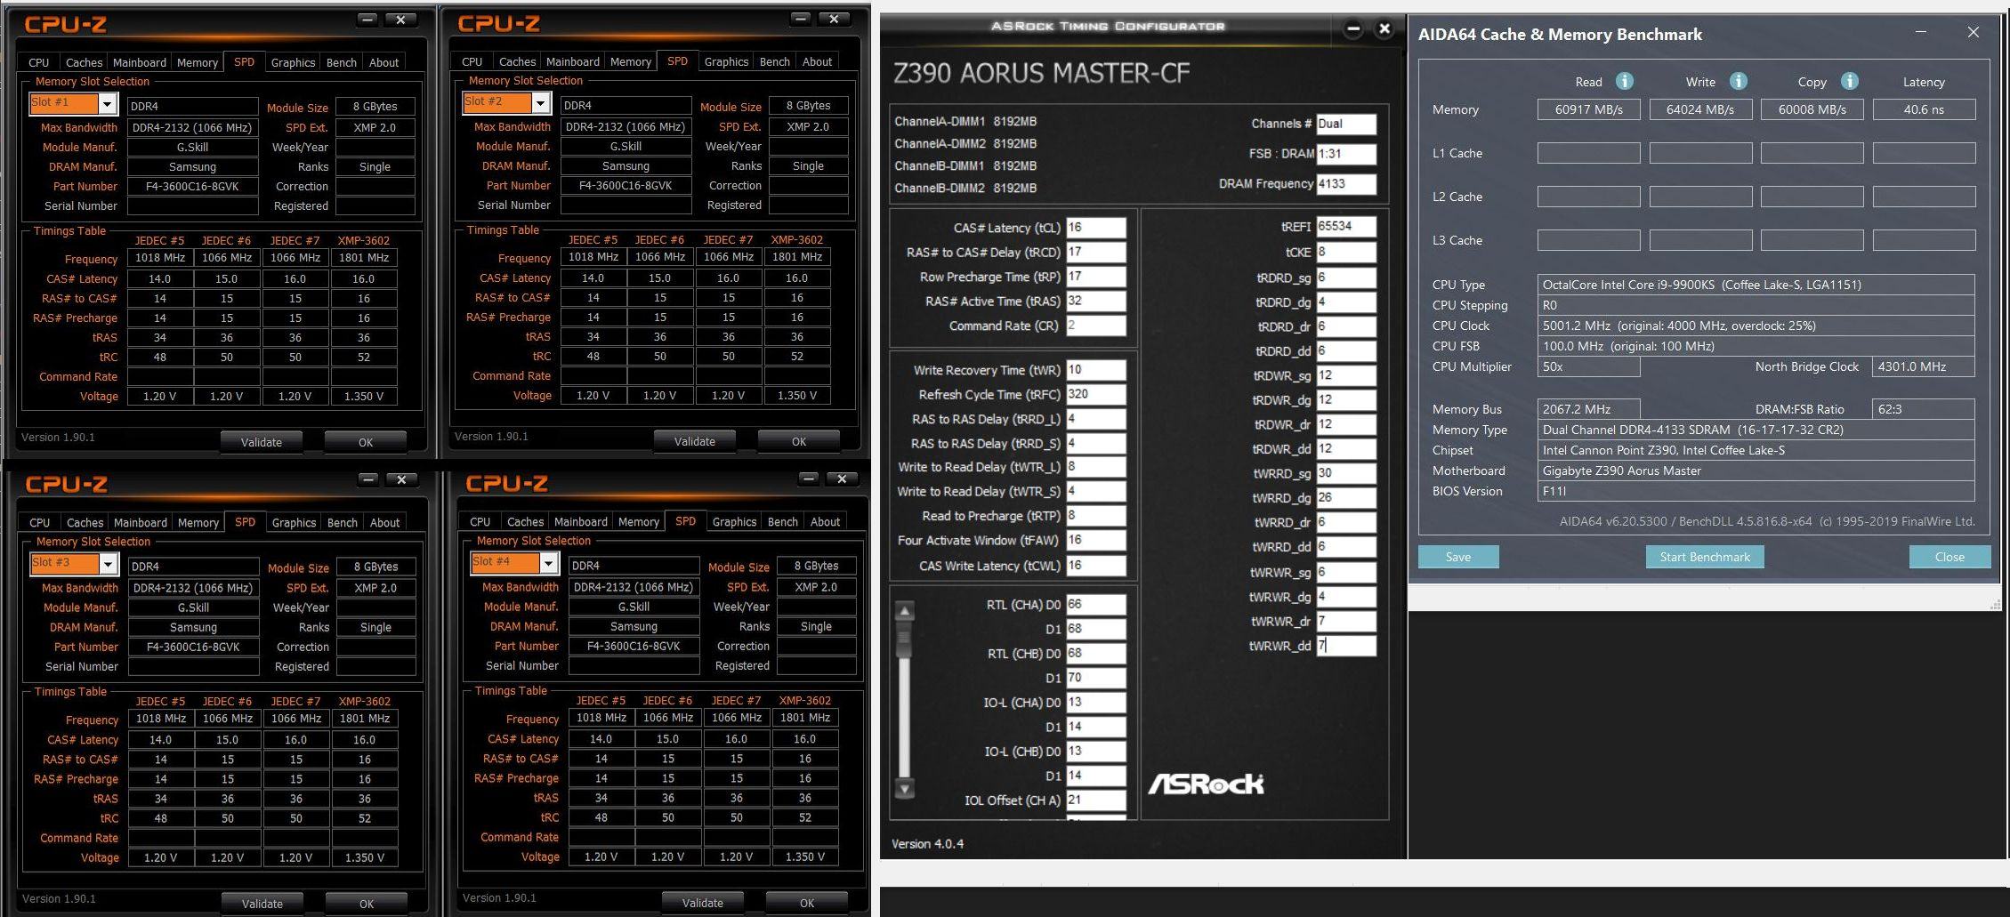Select the Row Precharge Time (tRP) field
Viewport: 2010px width, 917px height.
(x=1095, y=277)
